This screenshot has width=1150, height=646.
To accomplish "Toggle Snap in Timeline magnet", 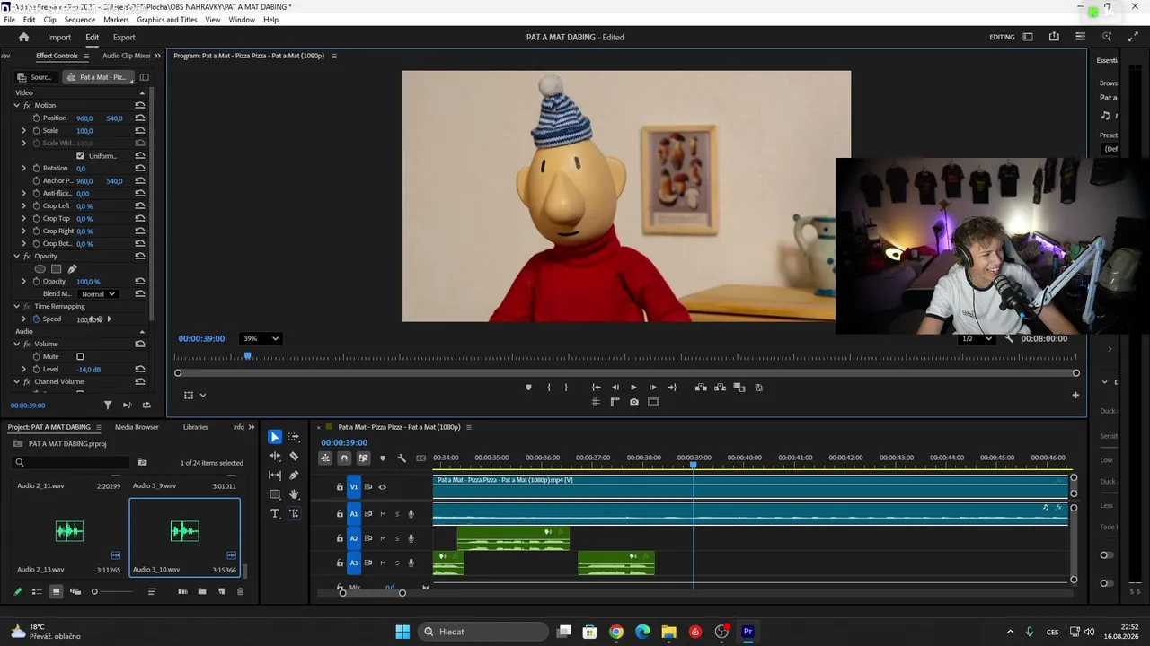I will point(344,458).
